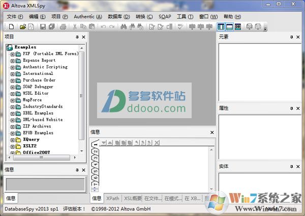305x216 pixels.
Task: Select vertical tab 3 in output window
Action: tap(96, 158)
